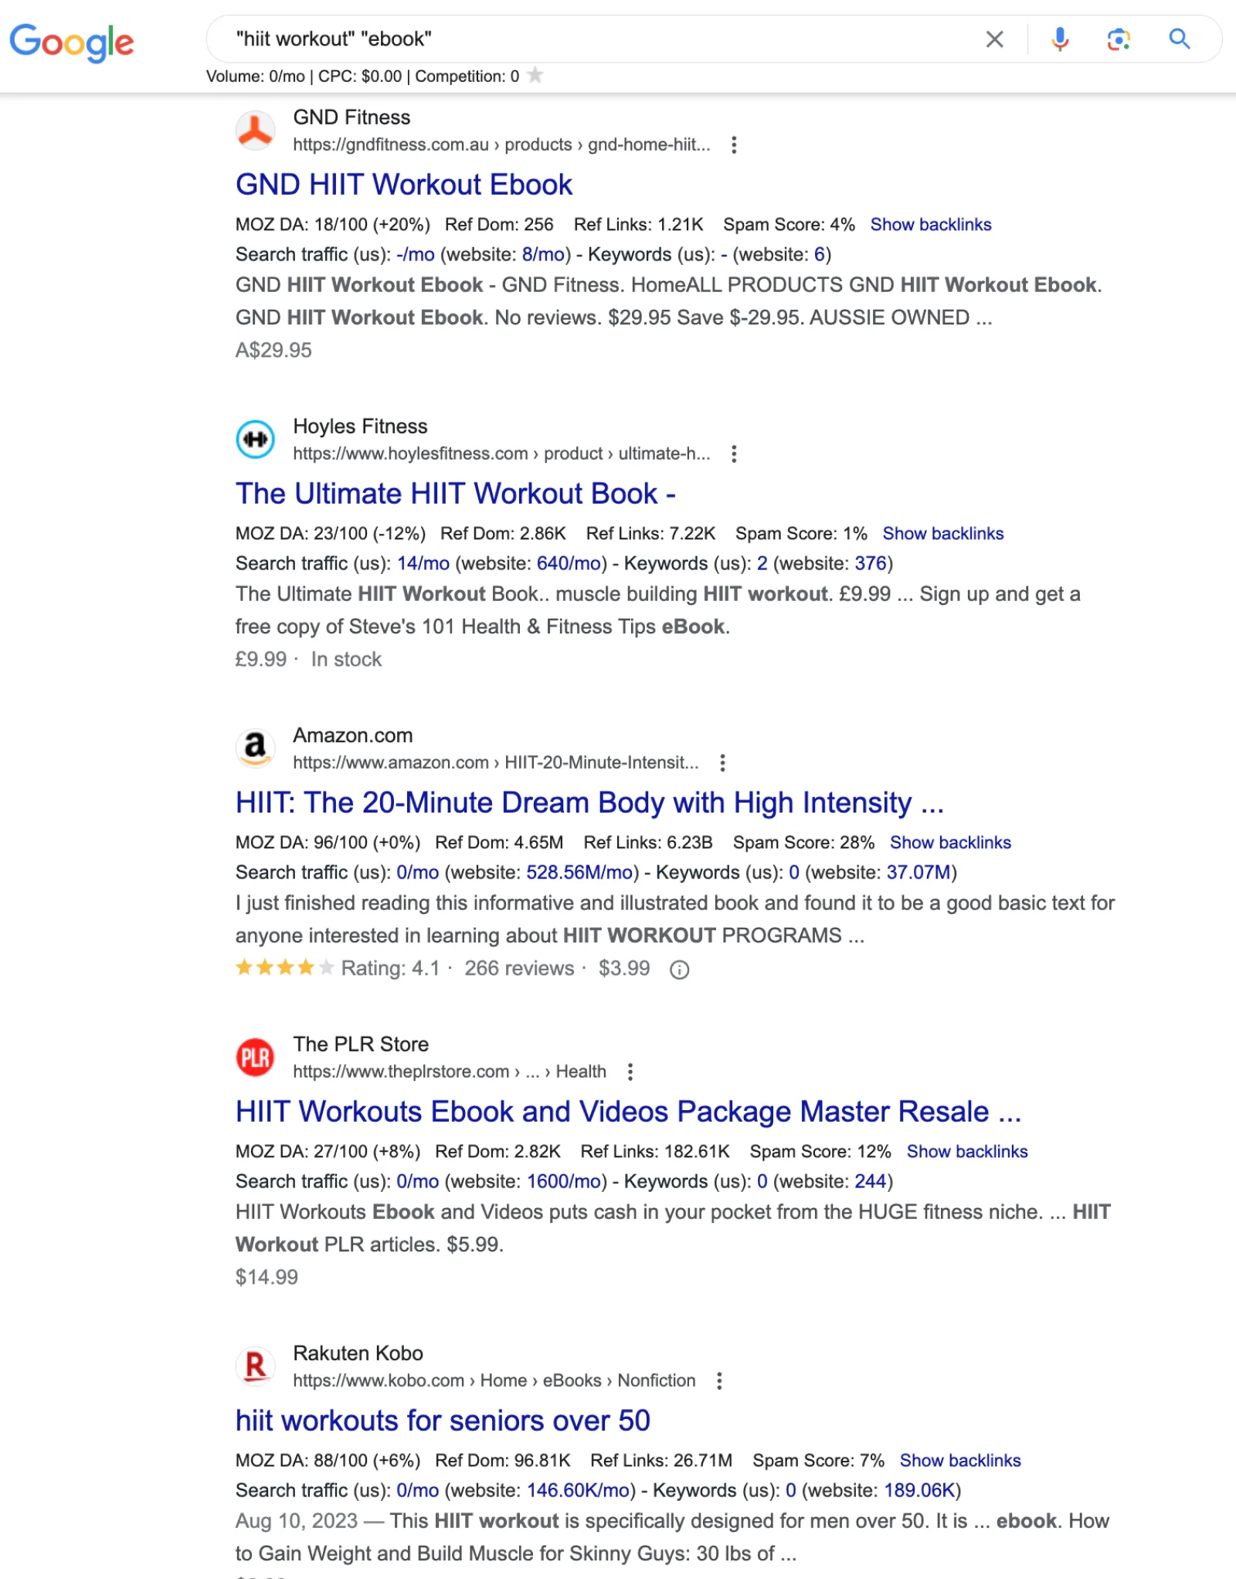Open the GND HIIT Workout Ebook result

point(403,185)
